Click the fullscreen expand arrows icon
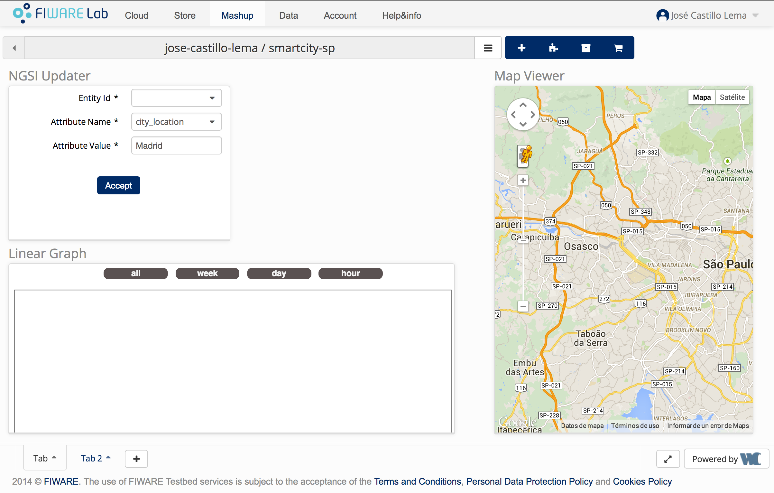This screenshot has height=493, width=774. (x=668, y=459)
